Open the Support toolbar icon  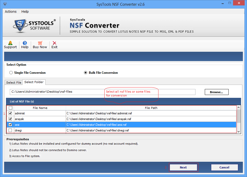point(10,43)
